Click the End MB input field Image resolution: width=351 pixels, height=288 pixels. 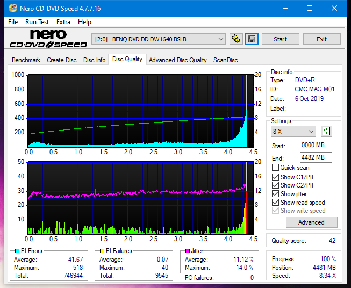316,157
